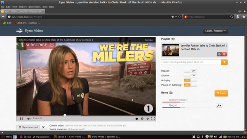This screenshot has width=247, height=139.
Task: Disable the Autoplay switch
Action: point(190,80)
